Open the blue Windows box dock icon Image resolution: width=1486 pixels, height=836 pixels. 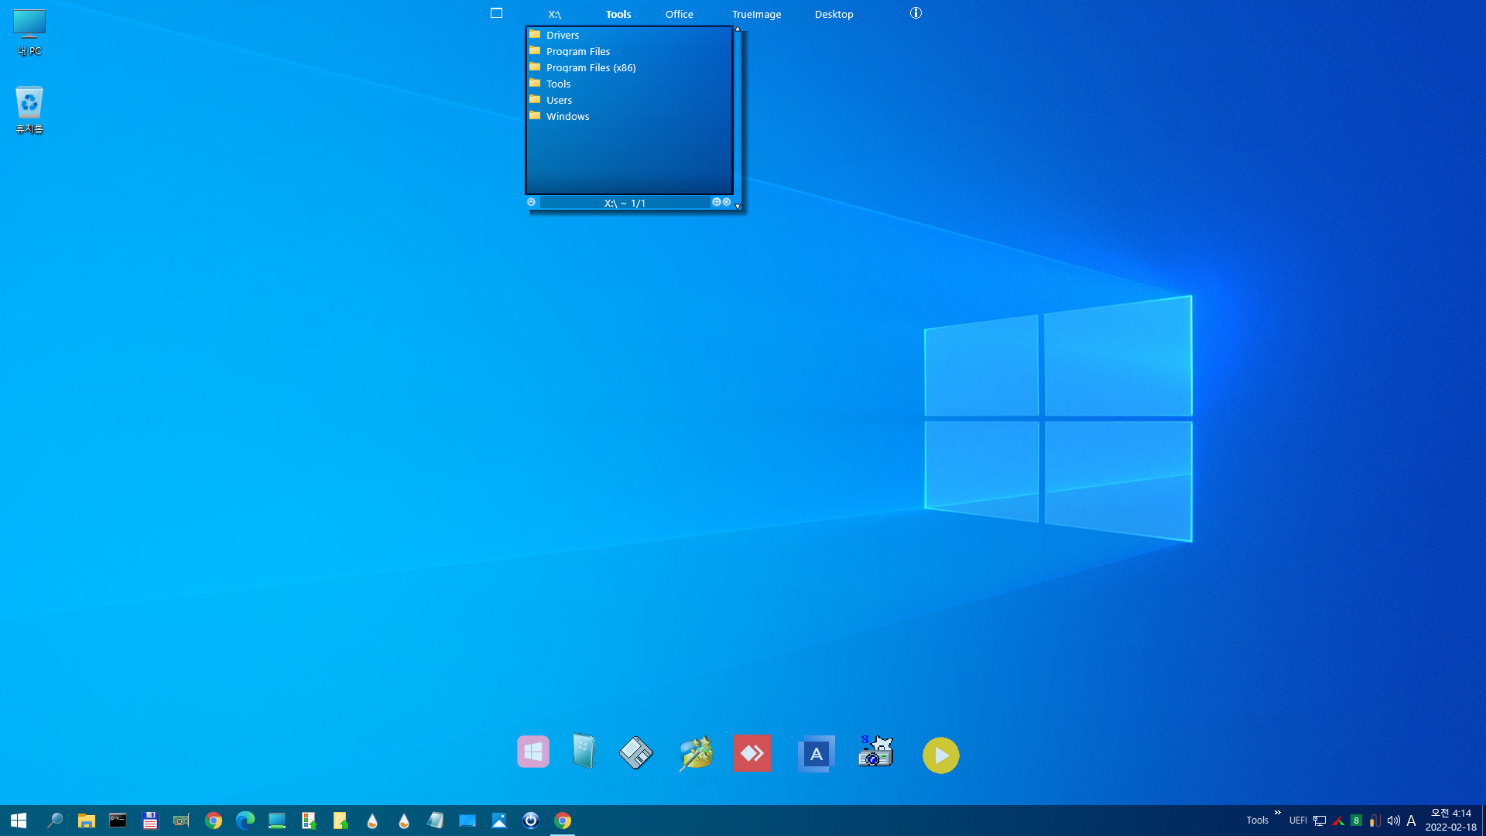point(584,751)
